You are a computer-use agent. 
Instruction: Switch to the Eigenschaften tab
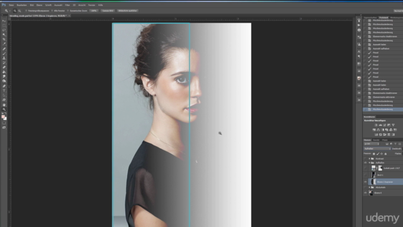click(370, 18)
